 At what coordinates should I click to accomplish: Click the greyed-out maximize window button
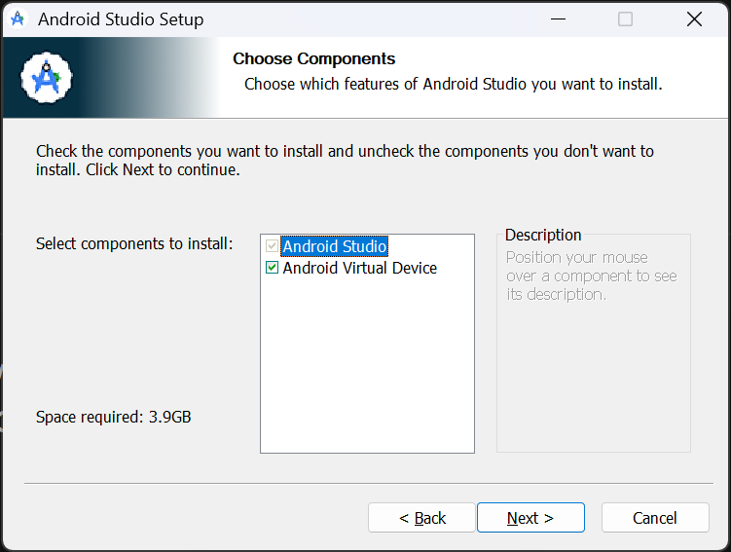click(625, 19)
